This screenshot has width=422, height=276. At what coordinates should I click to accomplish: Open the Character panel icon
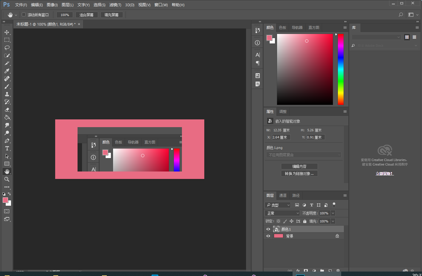coord(257,55)
